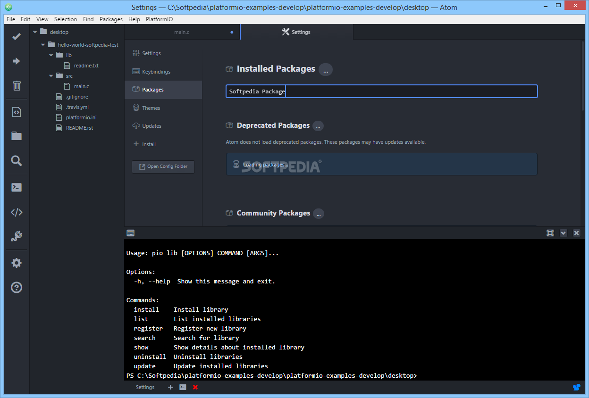Click the code brackets icon in left toolbar
This screenshot has width=589, height=398.
[17, 212]
